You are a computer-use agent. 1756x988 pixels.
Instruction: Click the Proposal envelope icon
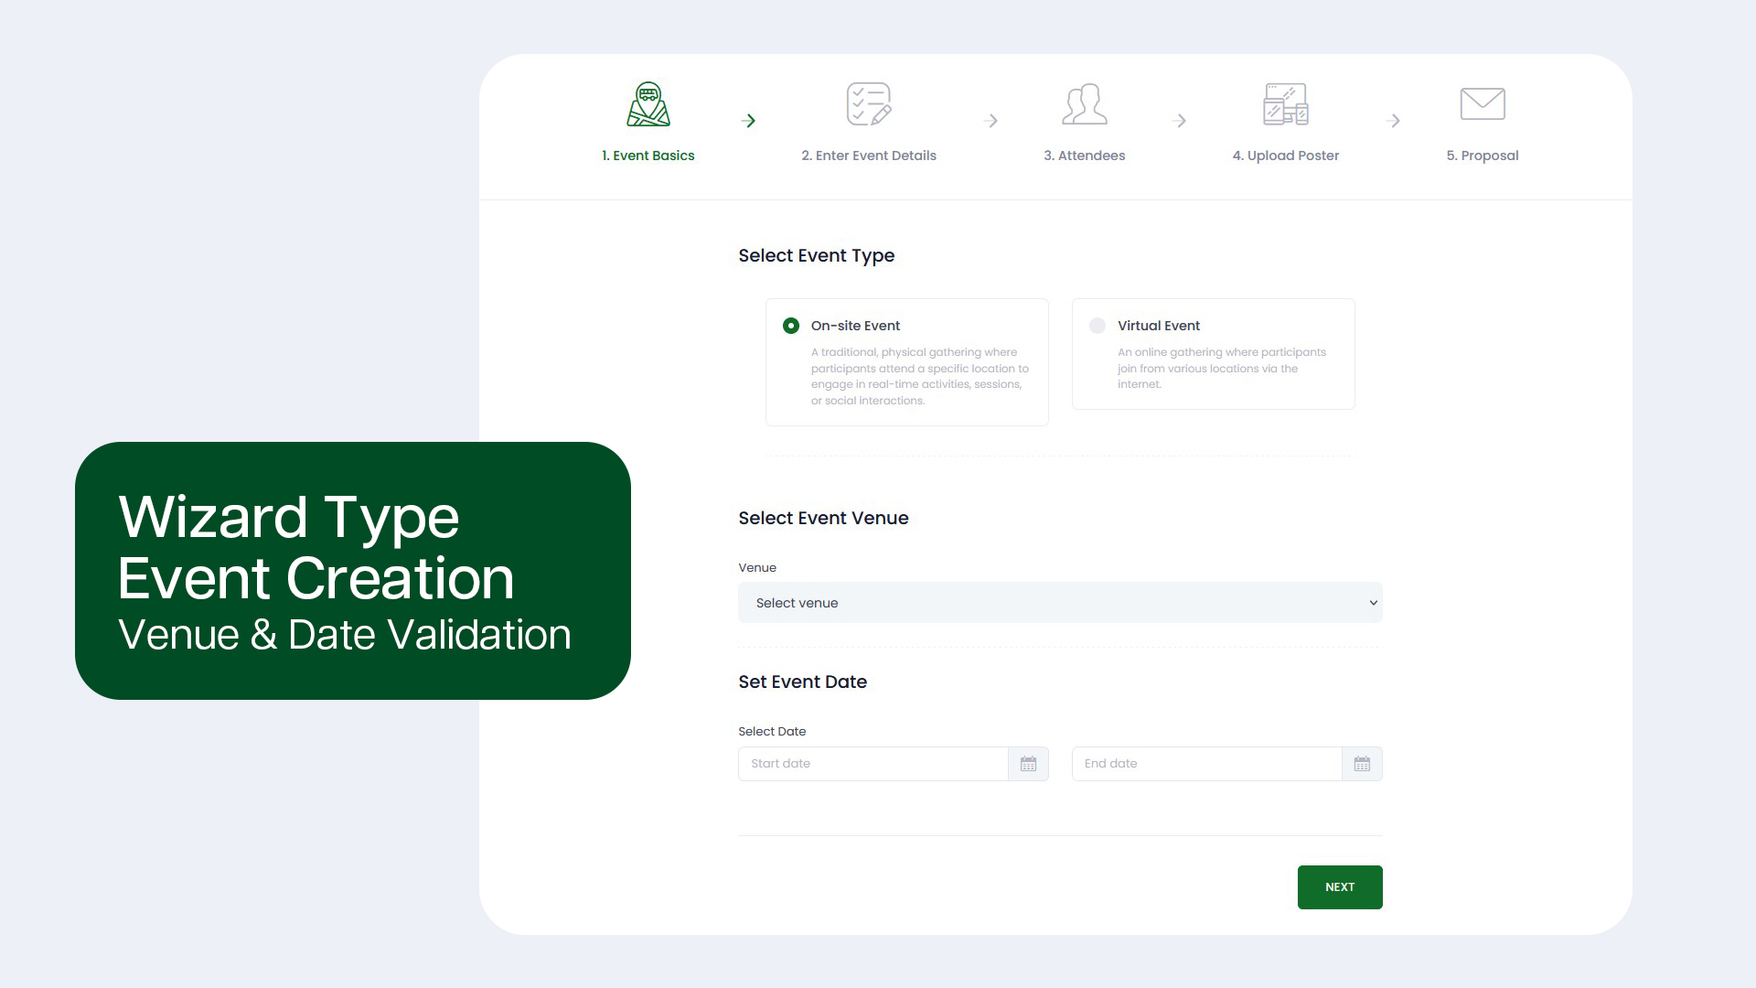pyautogui.click(x=1482, y=103)
